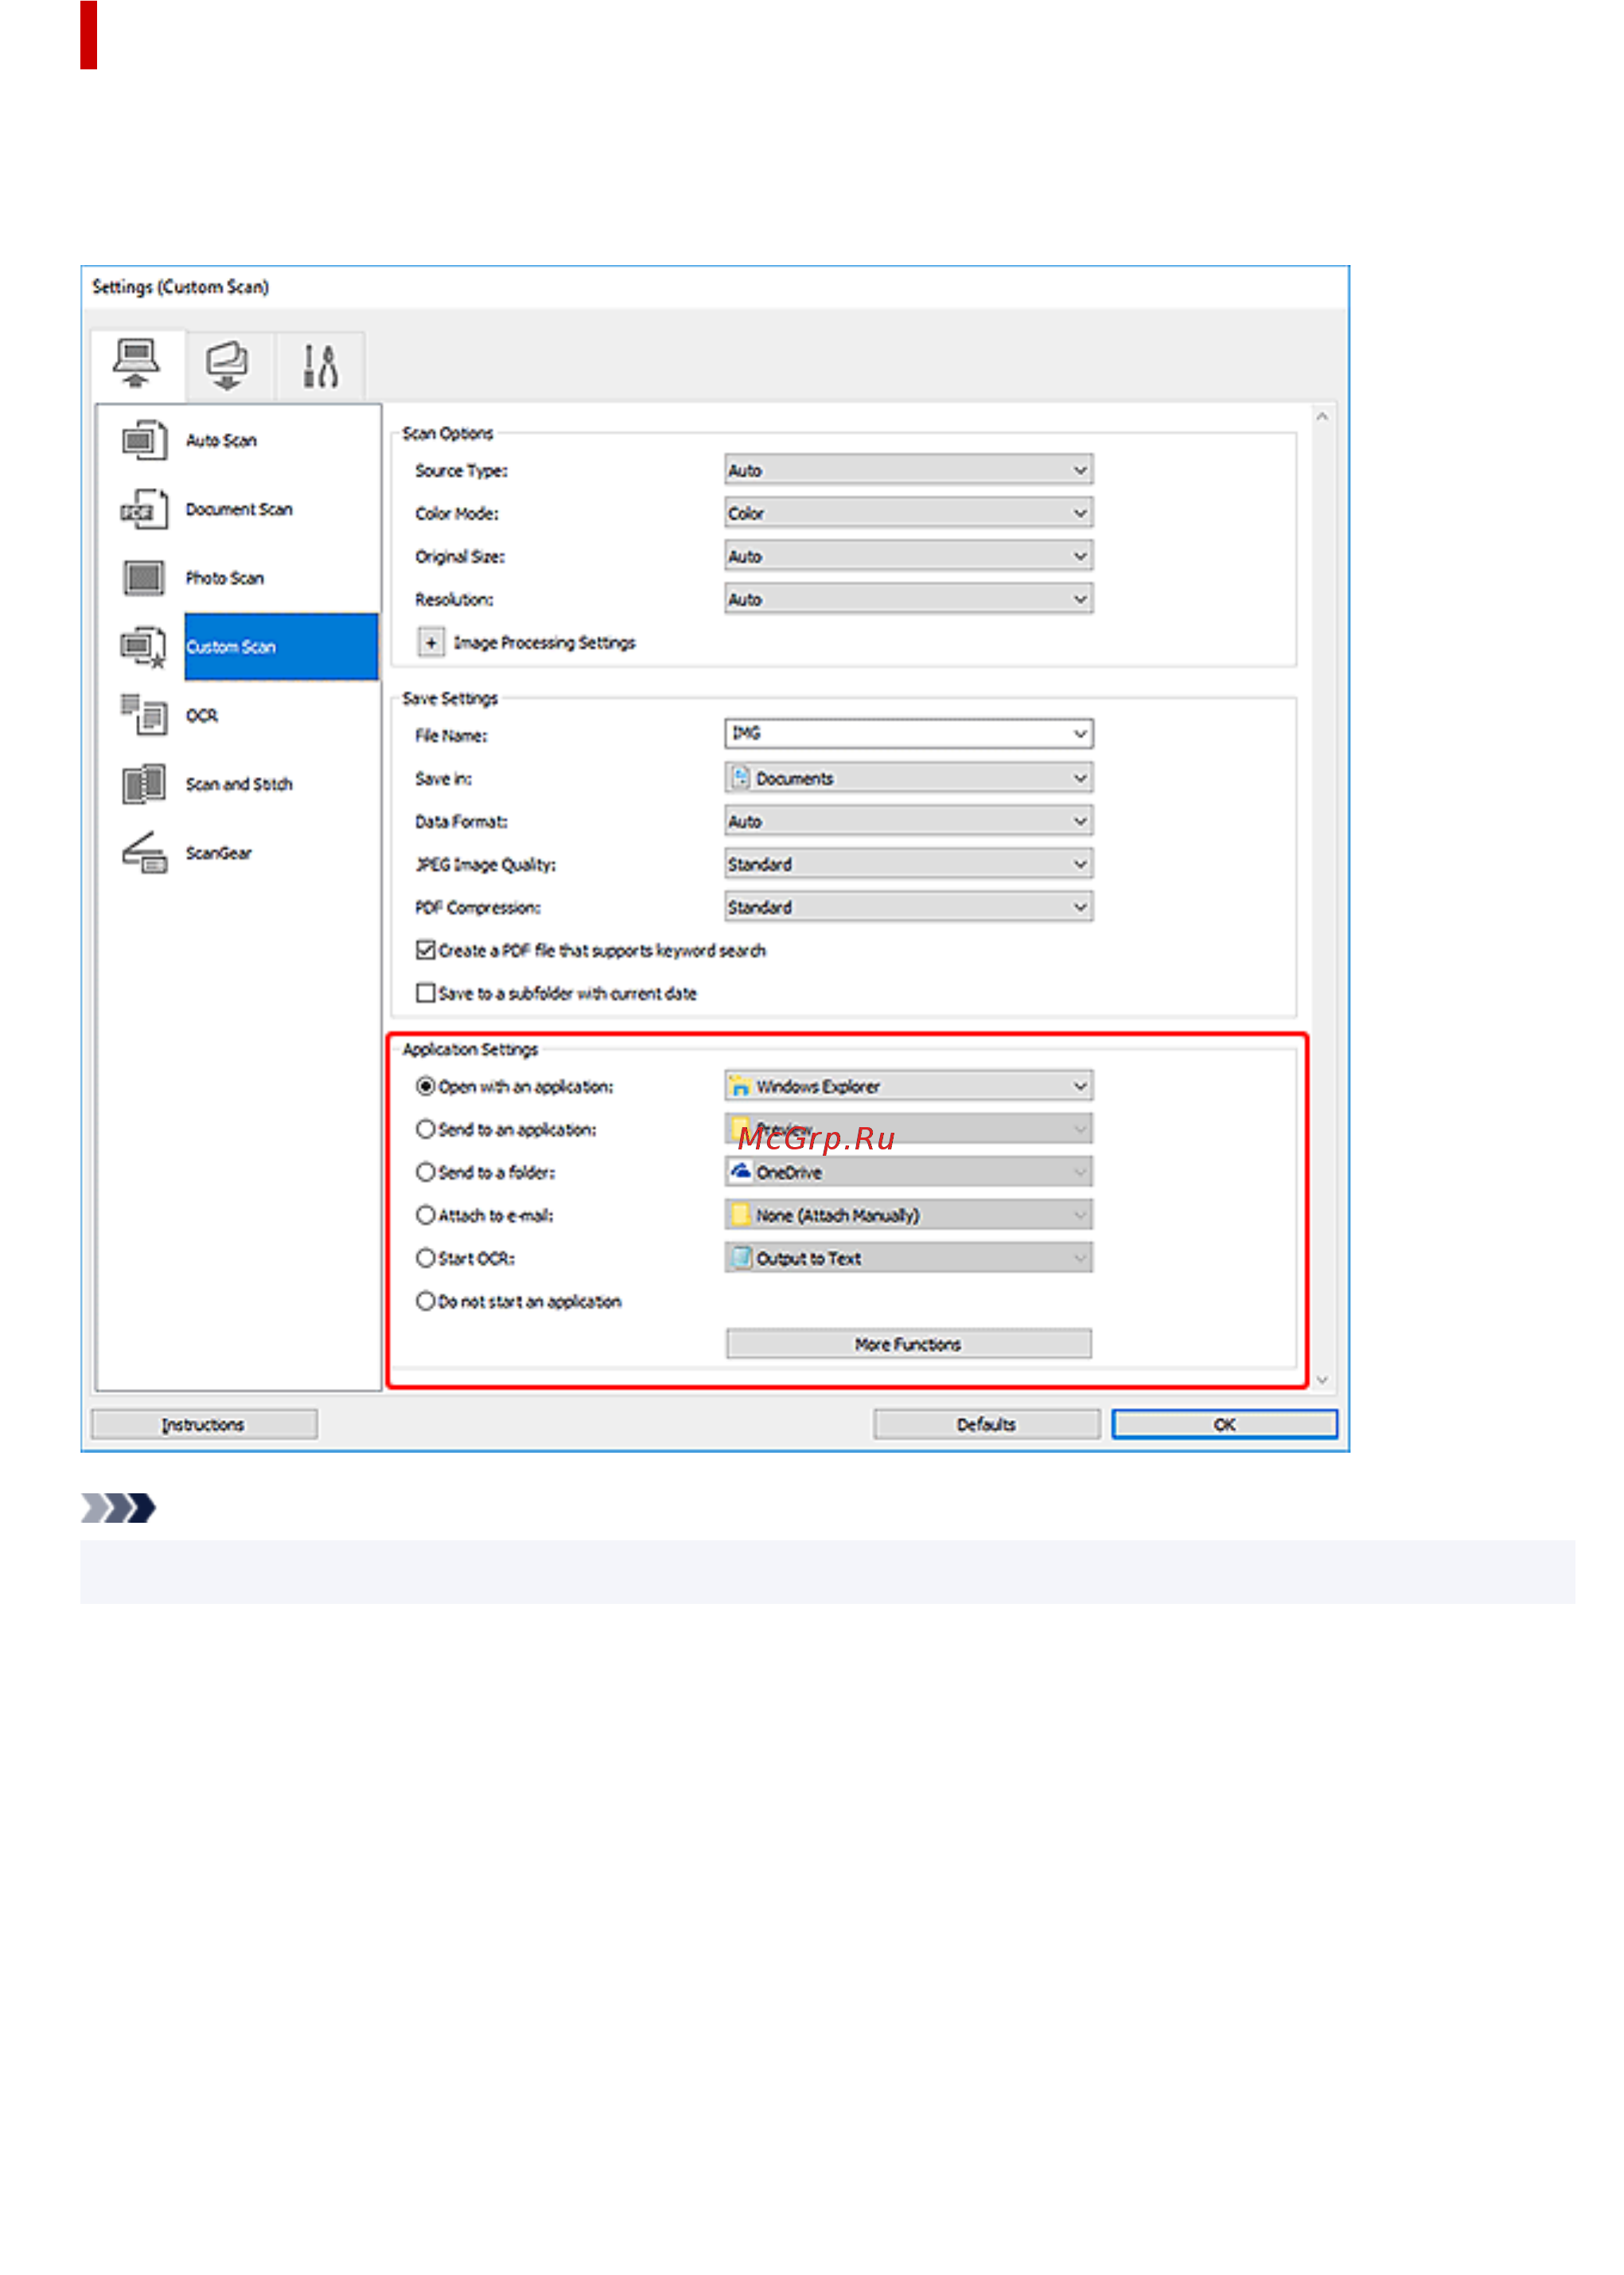Check Save to a subfolder with current date
This screenshot has width=1624, height=2275.
426,993
